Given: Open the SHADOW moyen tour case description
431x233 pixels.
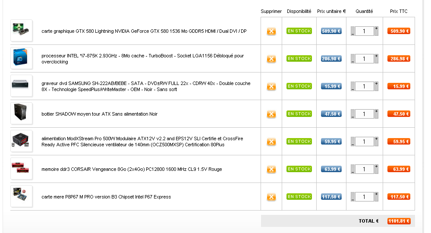Looking at the screenshot, I should coord(99,114).
